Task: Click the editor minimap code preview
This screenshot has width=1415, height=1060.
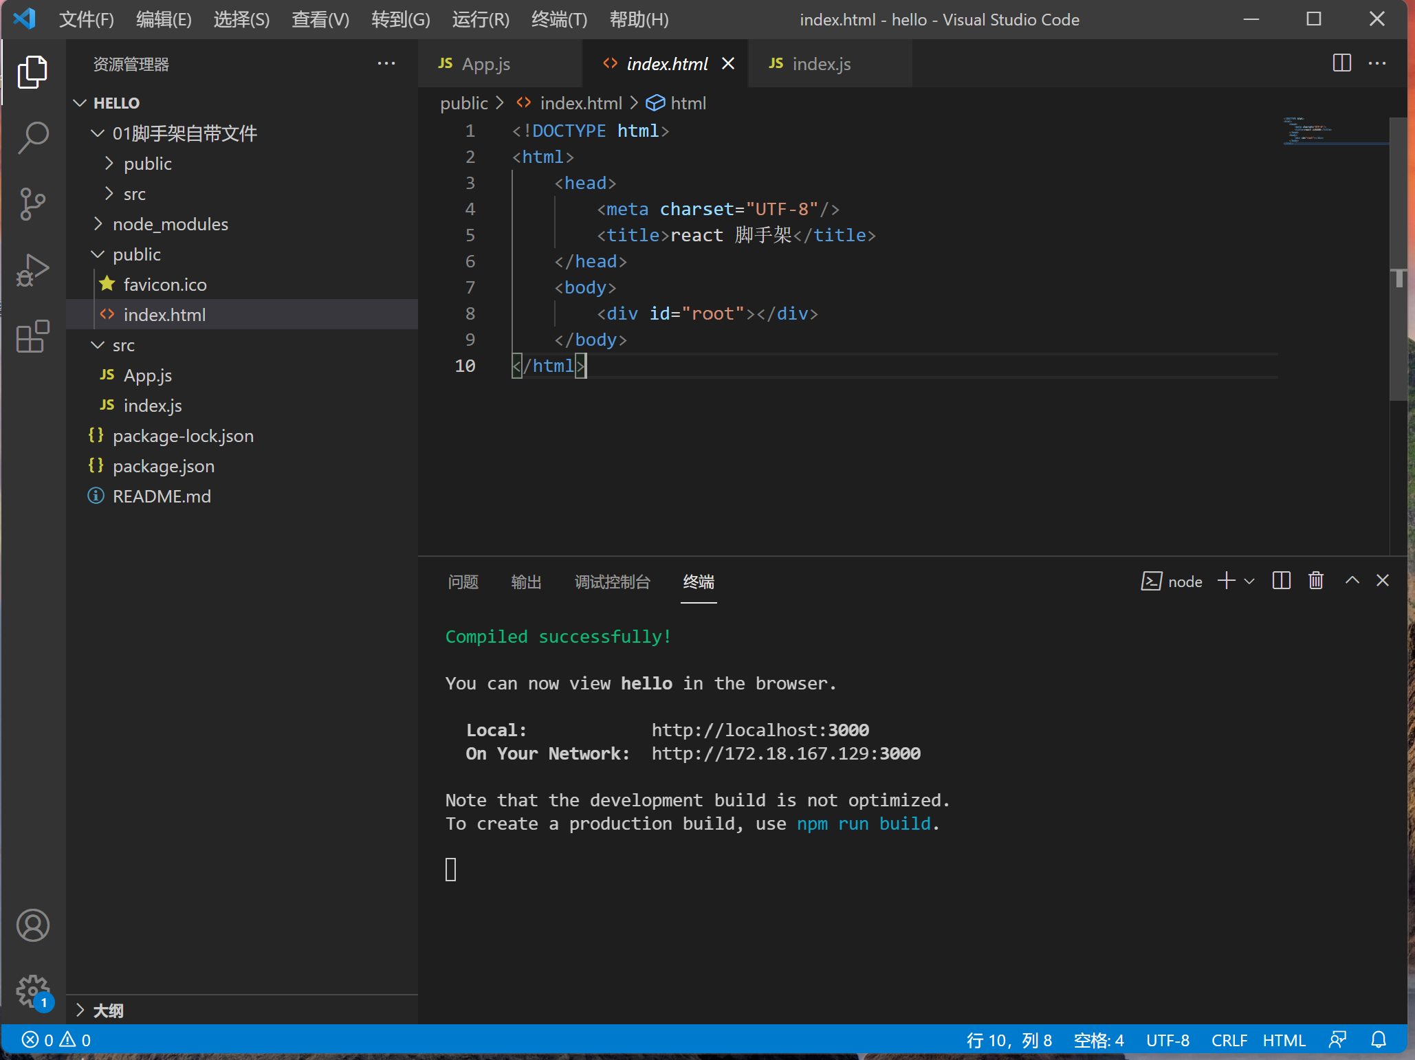Action: pos(1335,131)
